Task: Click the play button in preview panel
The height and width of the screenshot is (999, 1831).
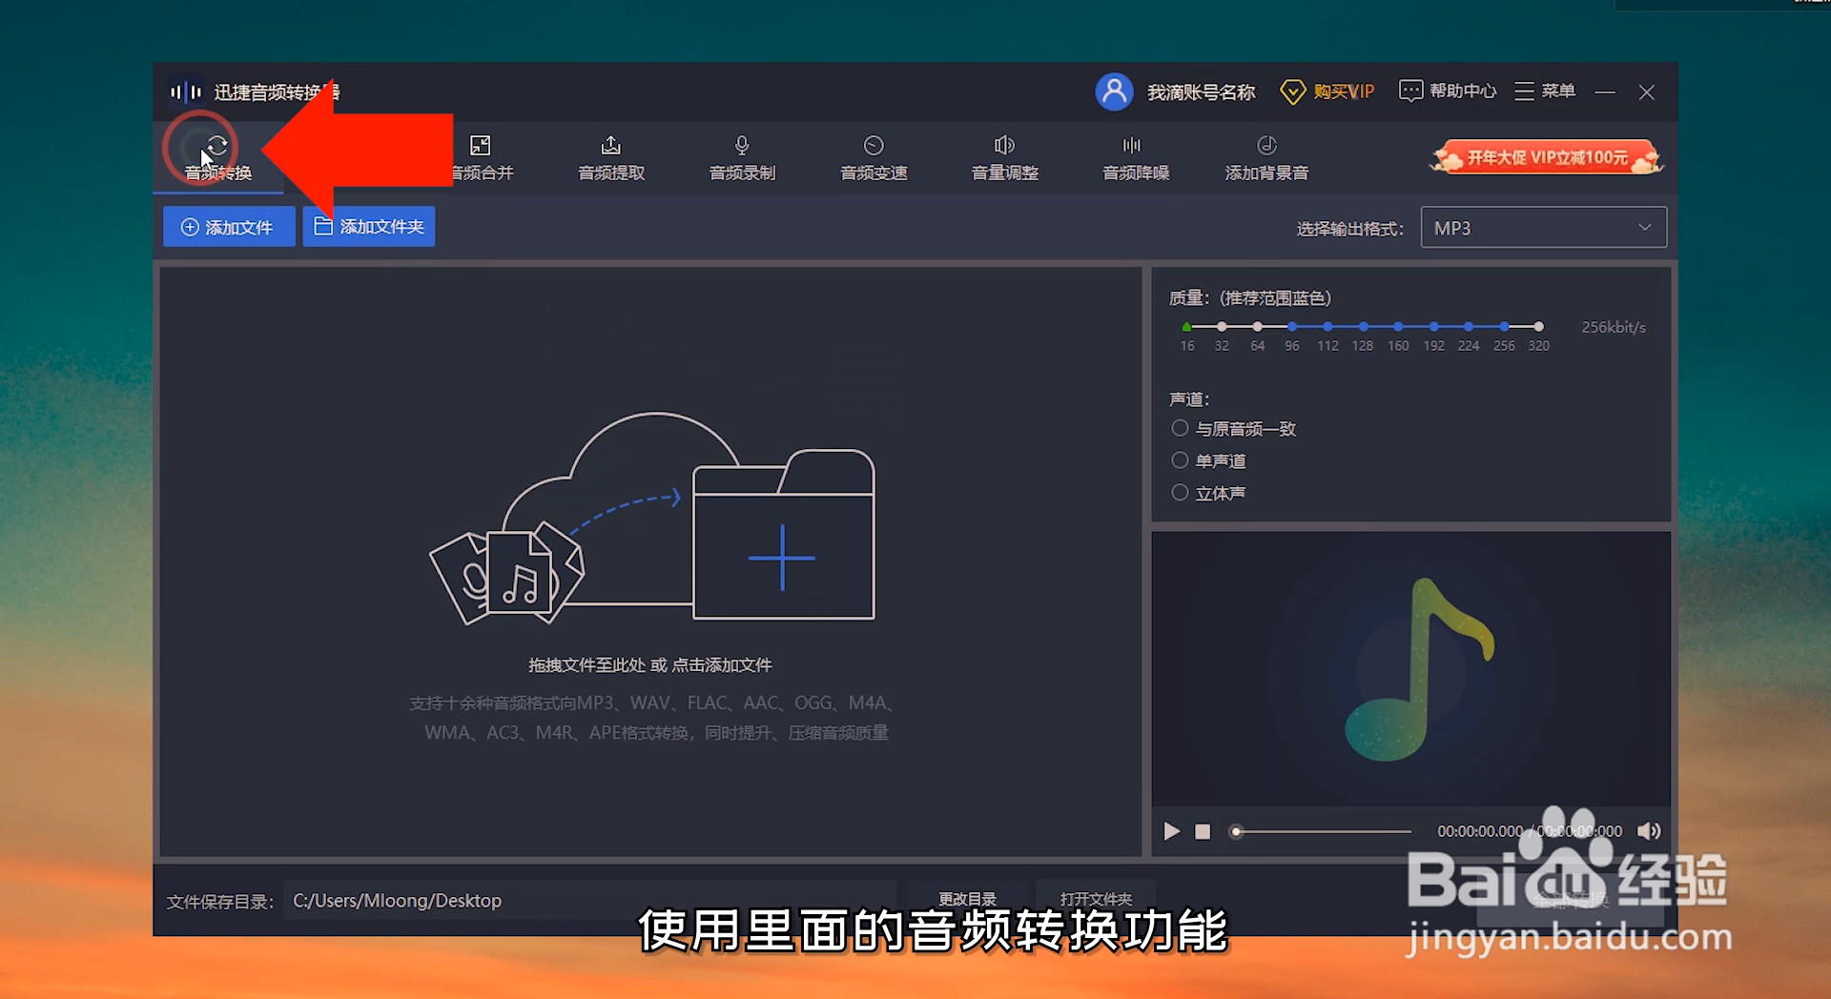Action: tap(1171, 831)
